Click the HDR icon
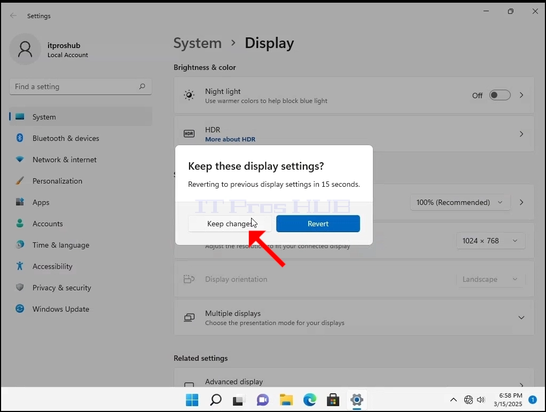This screenshot has height=412, width=546. coord(189,133)
